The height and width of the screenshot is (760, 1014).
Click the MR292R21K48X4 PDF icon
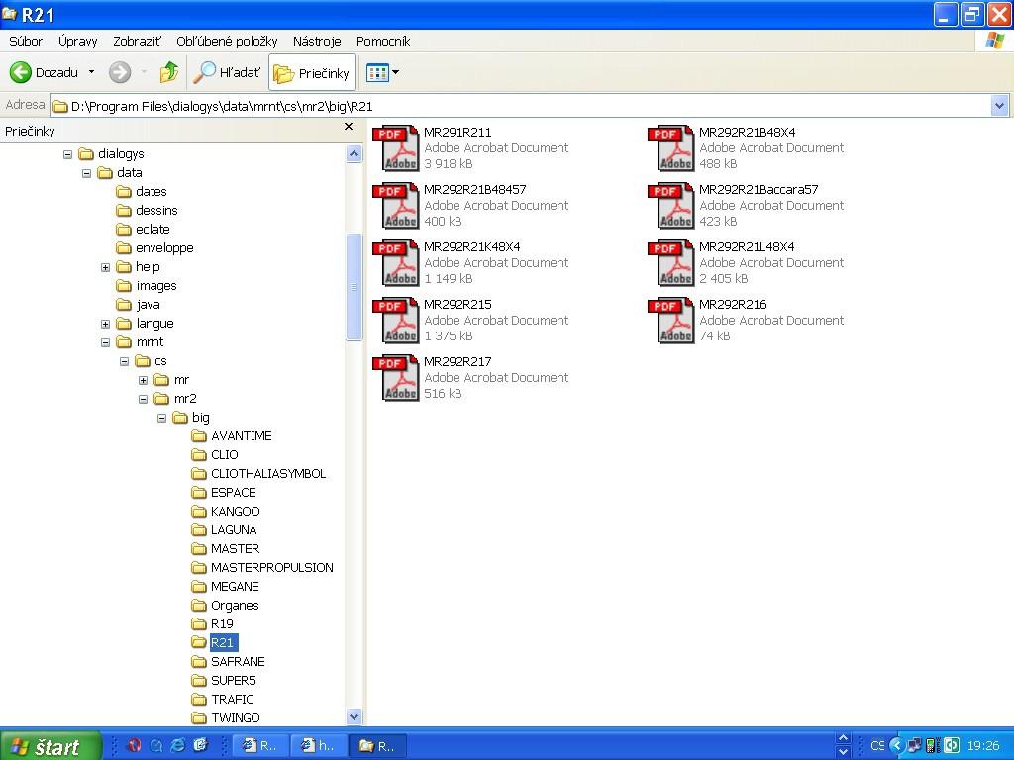[396, 263]
